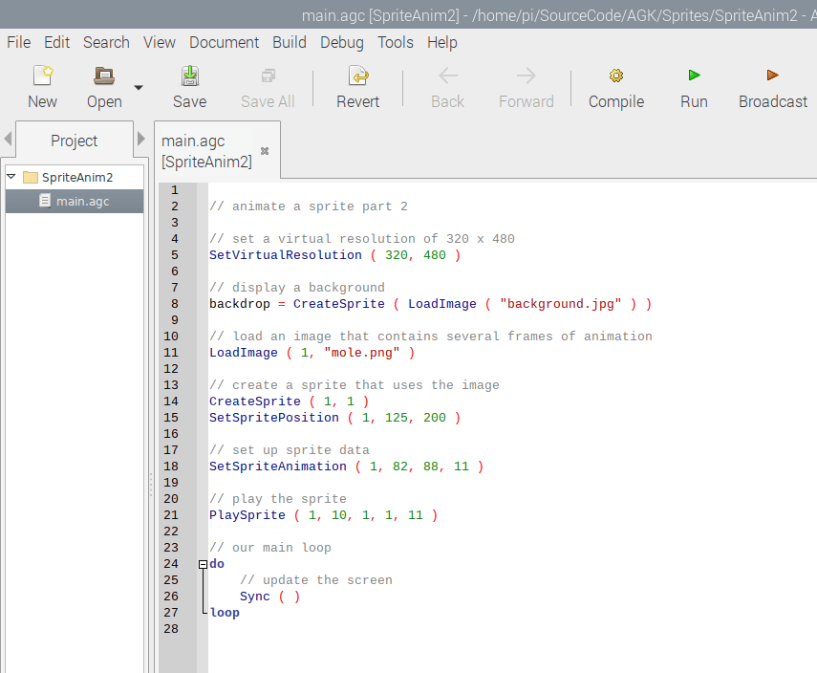Open the dropdown arrow next to Open
This screenshot has width=817, height=673.
point(139,88)
